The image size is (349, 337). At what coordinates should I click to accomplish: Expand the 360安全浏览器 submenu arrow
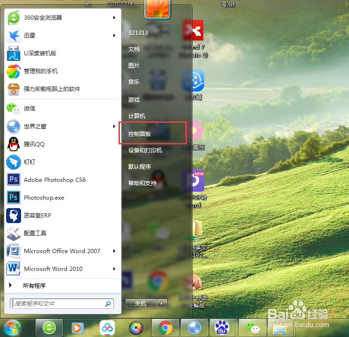point(114,18)
